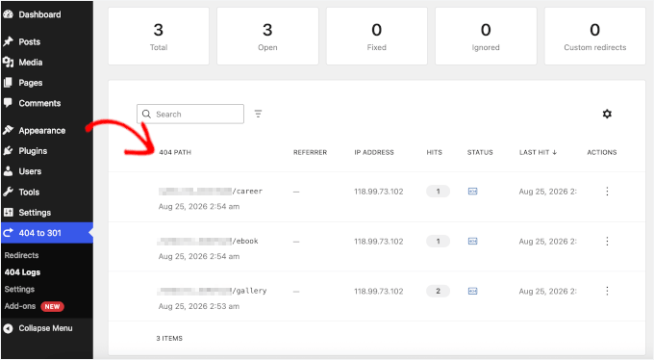Image resolution: width=654 pixels, height=360 pixels.
Task: Focus the Search logs input field
Action: (x=190, y=114)
